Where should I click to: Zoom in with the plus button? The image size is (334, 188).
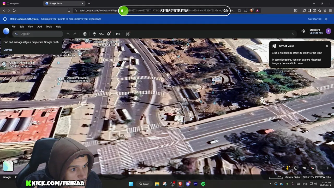pyautogui.click(x=328, y=168)
